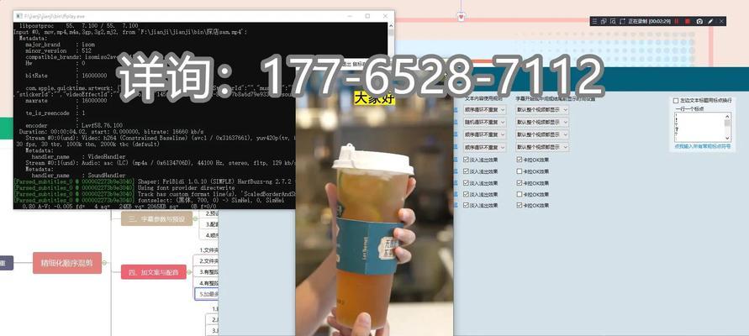Enable 左边文本标题用标点换行 checkbox
Screen dimensions: 749x336
click(675, 101)
